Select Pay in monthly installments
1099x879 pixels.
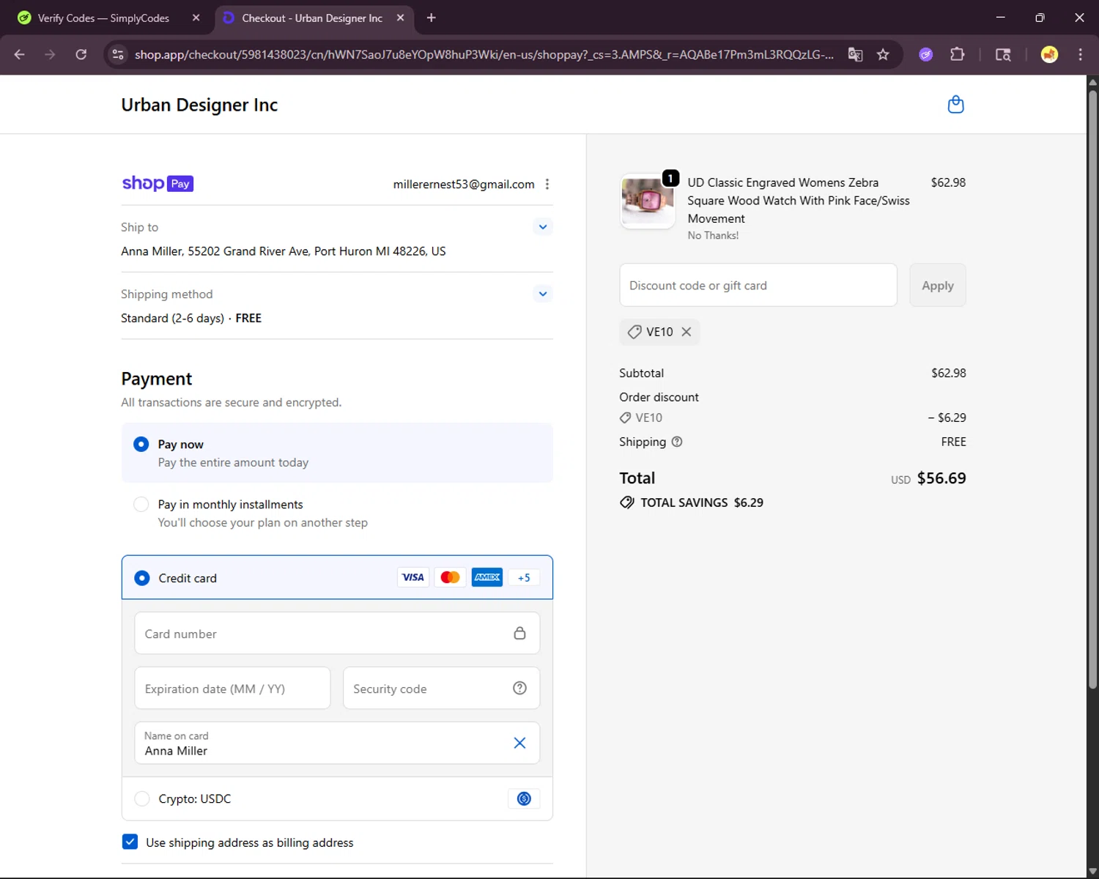coord(141,505)
